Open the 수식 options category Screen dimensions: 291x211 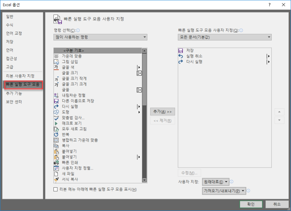point(10,25)
